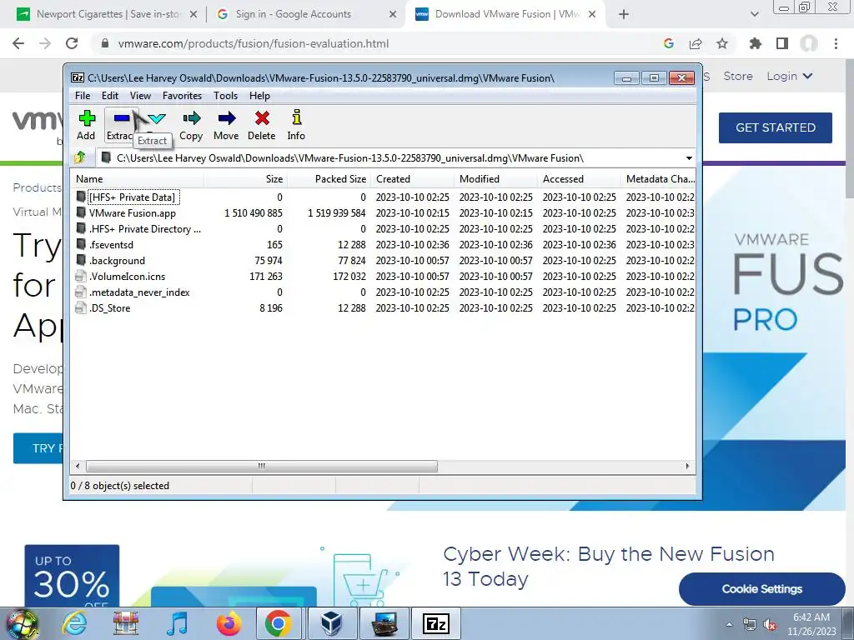Click the left arrow of horizontal scrollbar

click(x=78, y=467)
